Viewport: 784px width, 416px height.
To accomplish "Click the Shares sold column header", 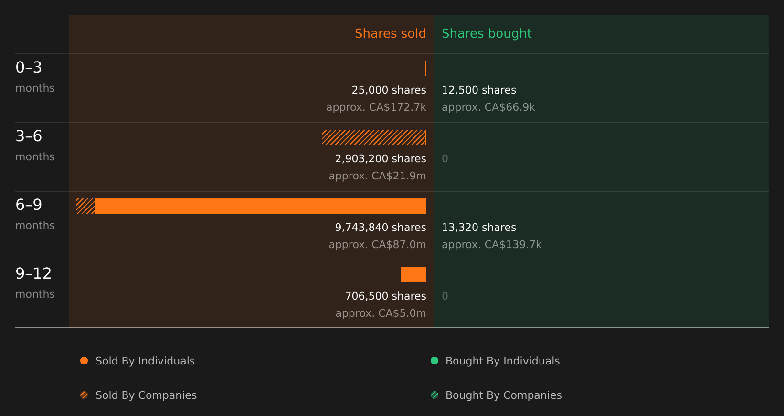I will (391, 33).
